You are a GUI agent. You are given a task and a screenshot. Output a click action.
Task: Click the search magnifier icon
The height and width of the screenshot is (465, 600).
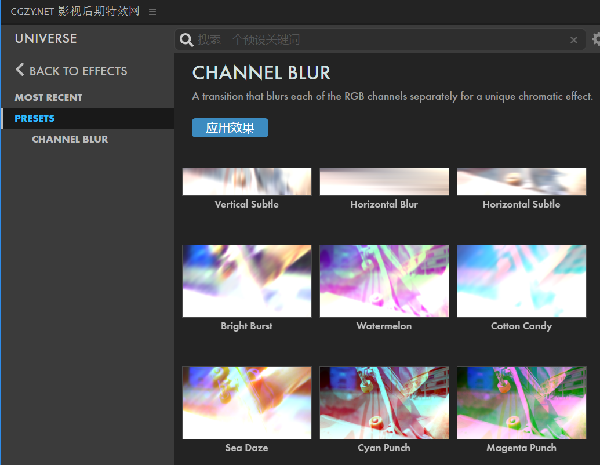pyautogui.click(x=186, y=39)
